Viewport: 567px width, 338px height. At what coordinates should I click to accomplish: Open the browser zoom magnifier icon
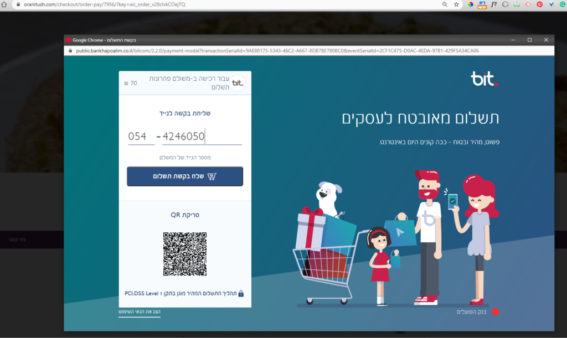445,4
